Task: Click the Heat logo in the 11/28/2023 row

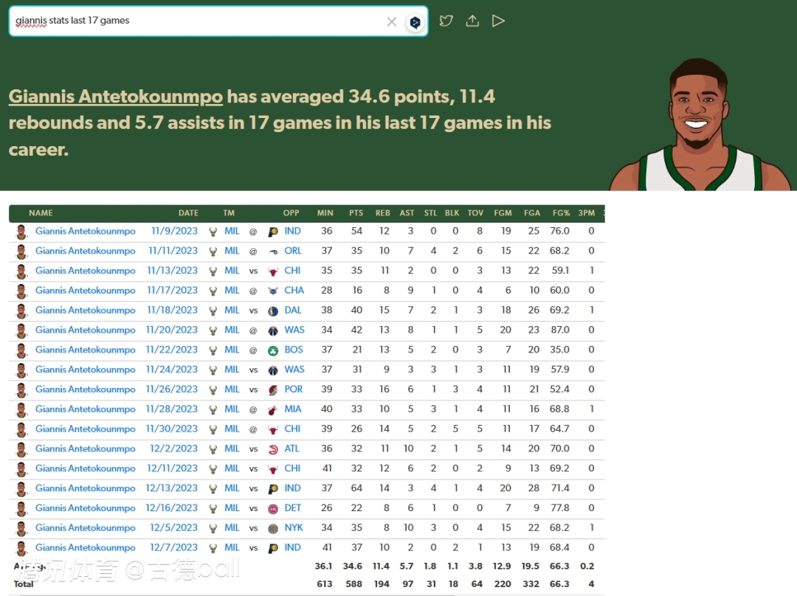Action: (x=273, y=409)
